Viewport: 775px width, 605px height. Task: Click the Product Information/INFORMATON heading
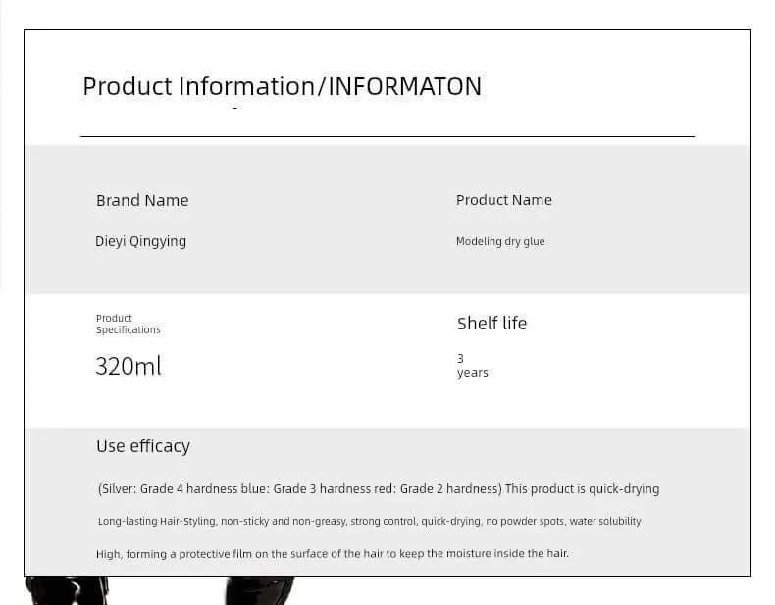click(282, 87)
